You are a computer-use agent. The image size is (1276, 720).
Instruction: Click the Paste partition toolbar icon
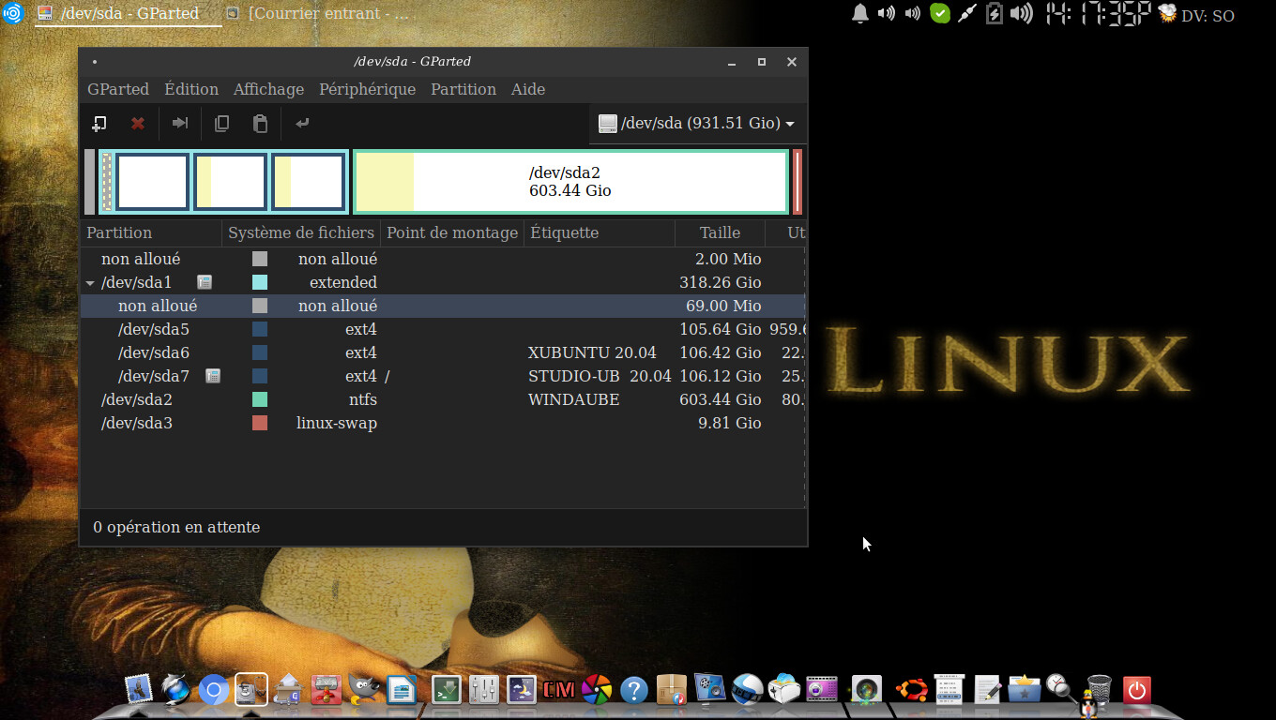260,123
